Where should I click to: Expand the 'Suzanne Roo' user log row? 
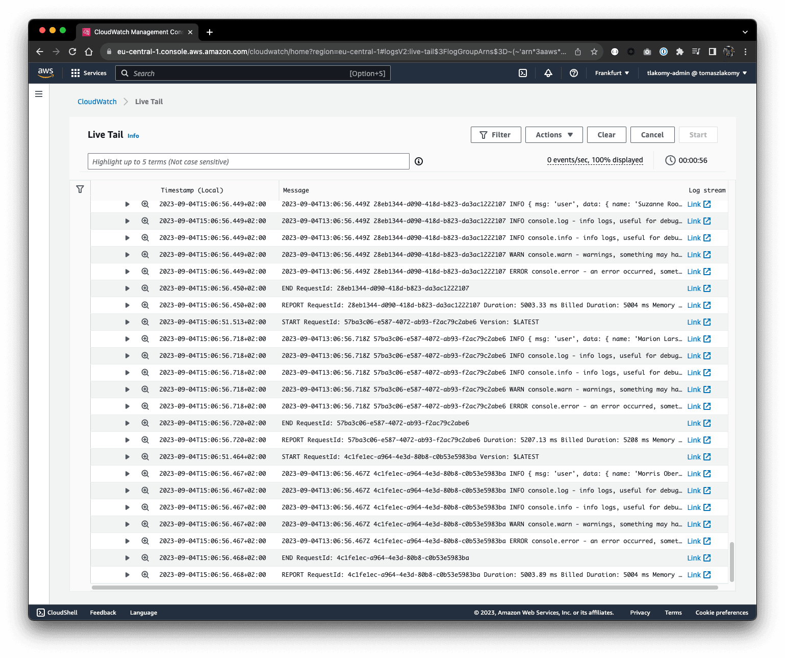pyautogui.click(x=128, y=204)
